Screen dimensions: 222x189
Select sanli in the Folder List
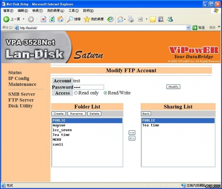[x=87, y=144]
